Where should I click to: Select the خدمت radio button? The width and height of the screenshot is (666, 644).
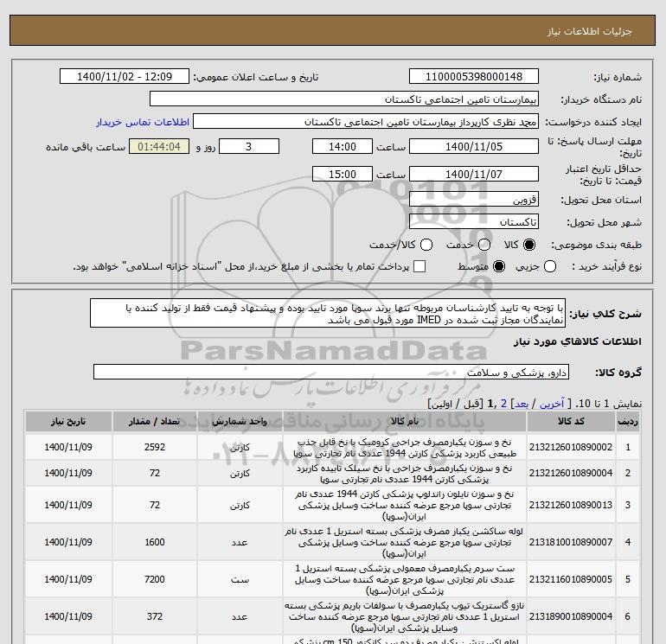(484, 245)
